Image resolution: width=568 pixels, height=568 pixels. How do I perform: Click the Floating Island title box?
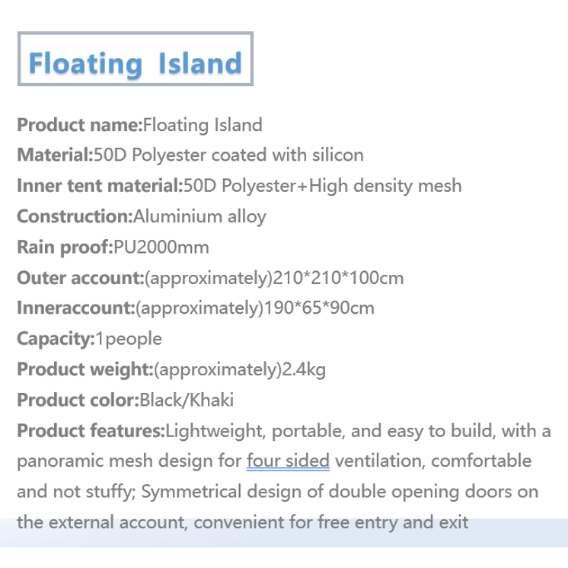click(x=135, y=59)
